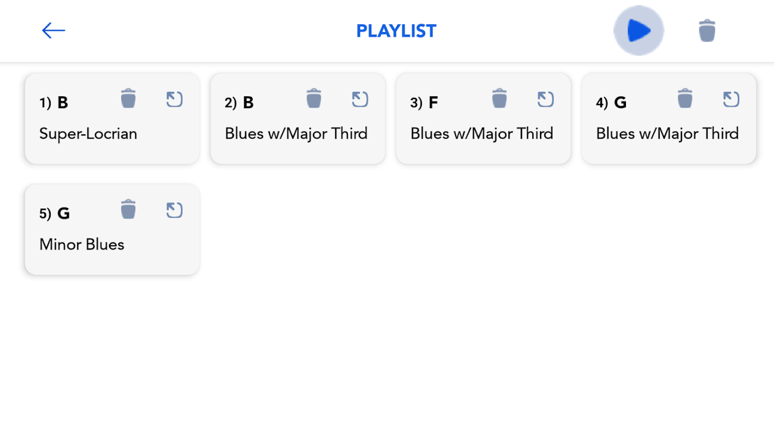
Task: Select card 2 Blues w/Major Third text
Action: tap(296, 134)
